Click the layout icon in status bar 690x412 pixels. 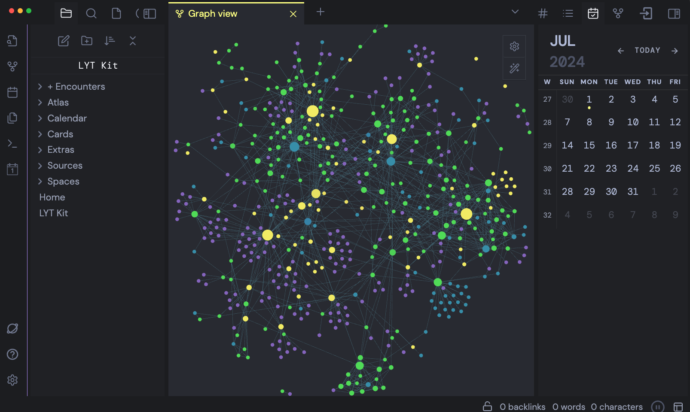[678, 407]
